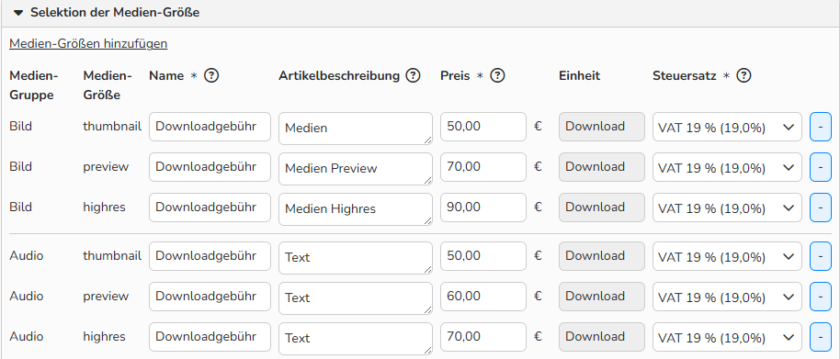Show help for the Artikelbeschreibung column
Viewport: 840px width, 359px height.
(413, 76)
